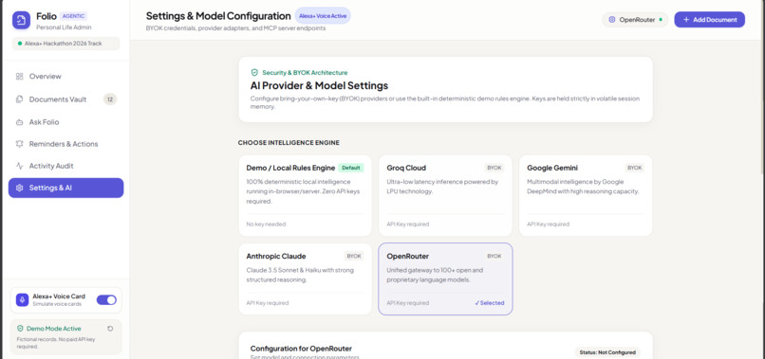
Task: Select the Documents Vault icon
Action: click(x=20, y=99)
